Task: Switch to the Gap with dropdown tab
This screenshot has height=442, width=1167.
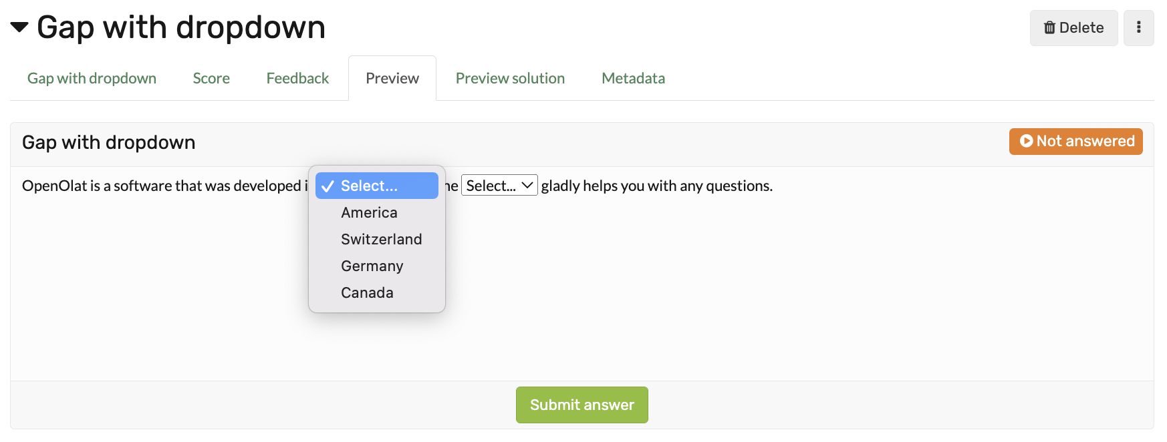Action: (91, 78)
